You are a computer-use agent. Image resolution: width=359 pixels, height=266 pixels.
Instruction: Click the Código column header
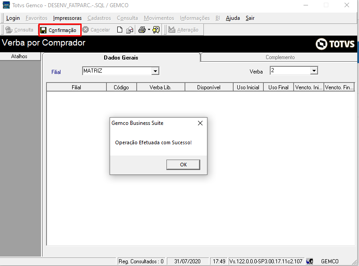pos(121,87)
